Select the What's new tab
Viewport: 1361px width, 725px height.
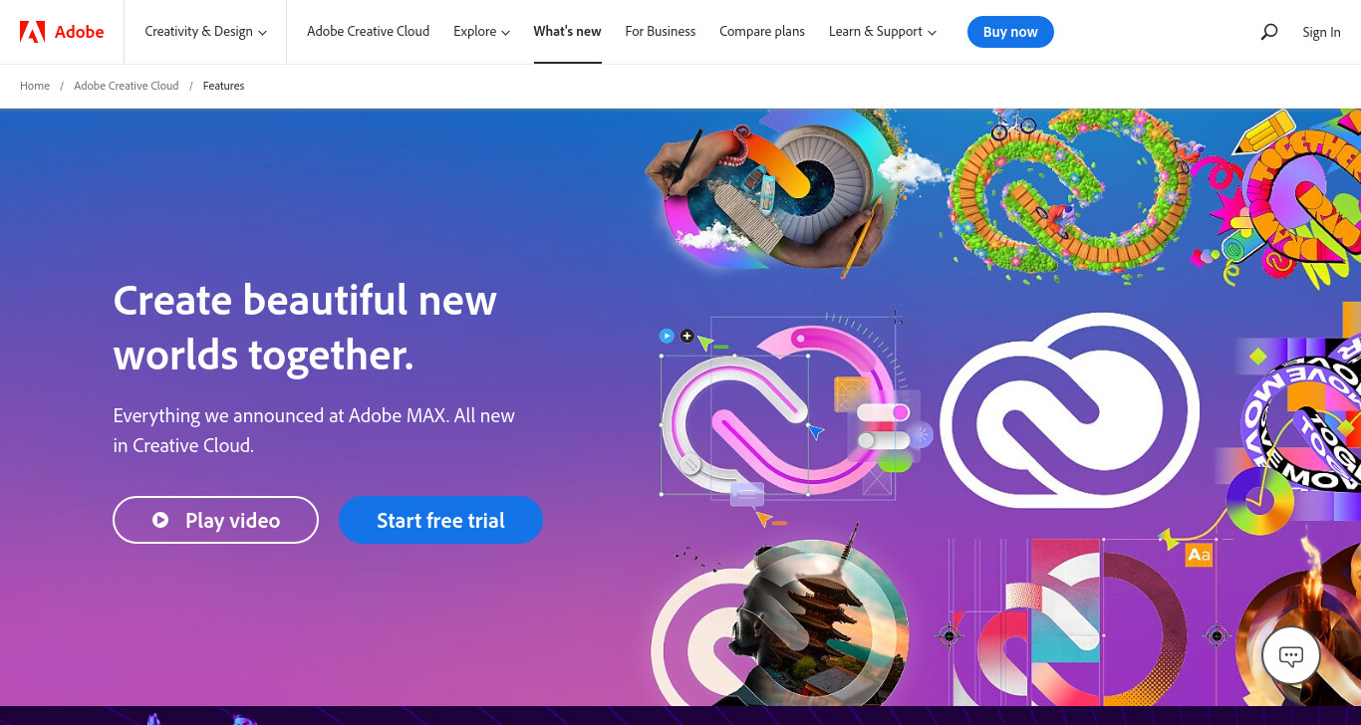(567, 32)
